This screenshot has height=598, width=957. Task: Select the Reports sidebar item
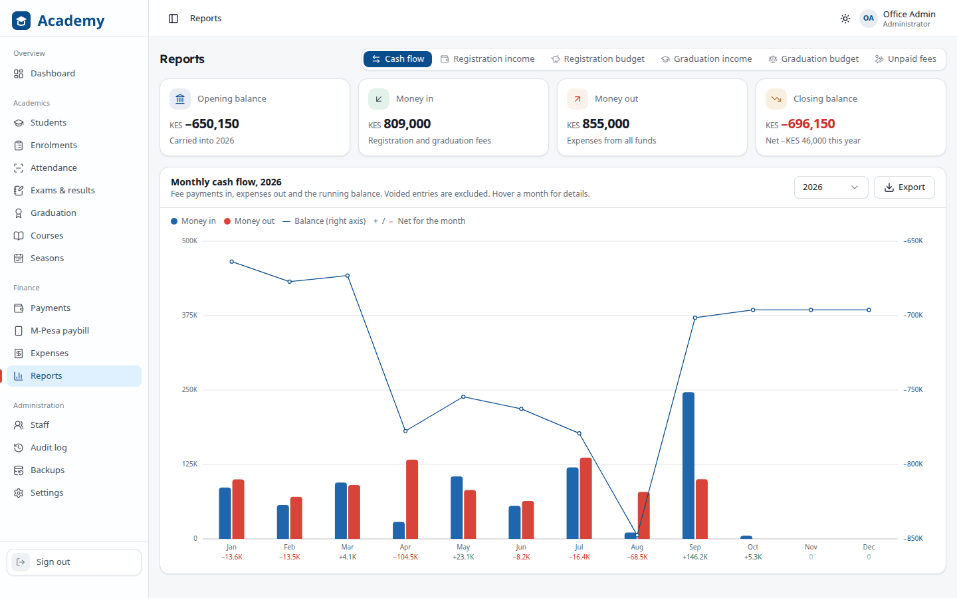(74, 376)
